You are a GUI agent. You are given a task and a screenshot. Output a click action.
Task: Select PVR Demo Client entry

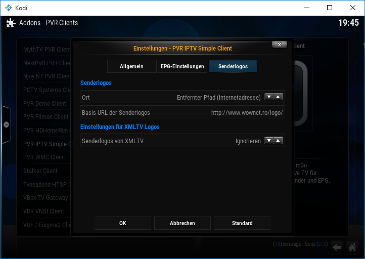click(x=44, y=103)
